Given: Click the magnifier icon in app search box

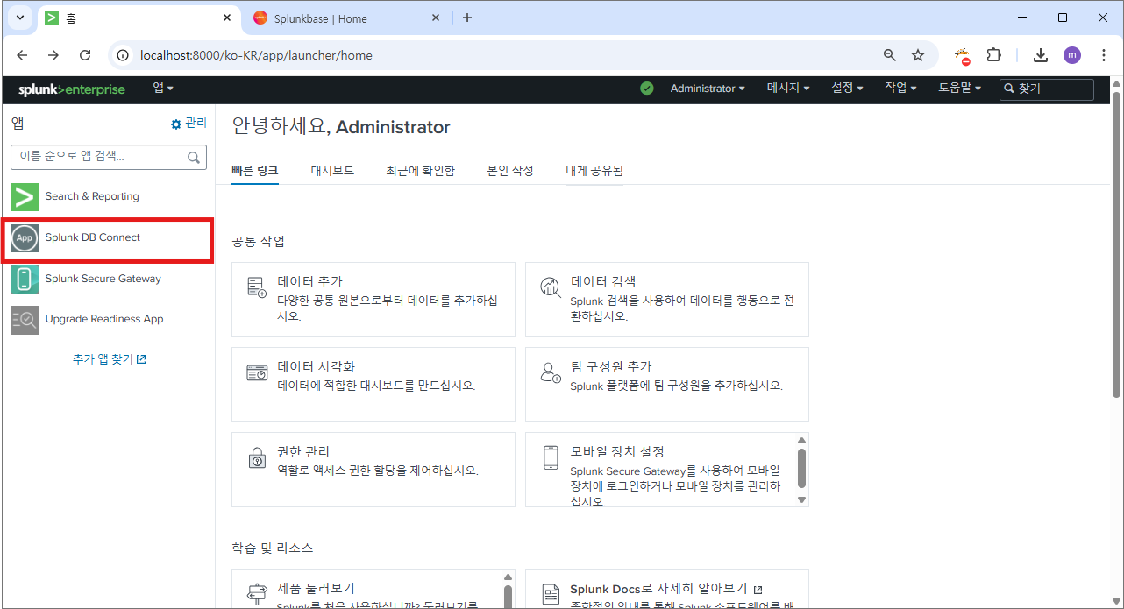Looking at the screenshot, I should click(194, 157).
